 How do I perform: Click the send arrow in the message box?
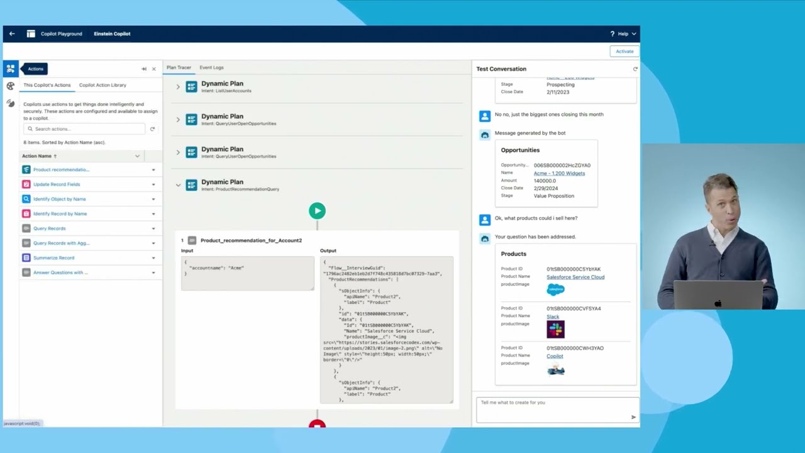pos(633,417)
